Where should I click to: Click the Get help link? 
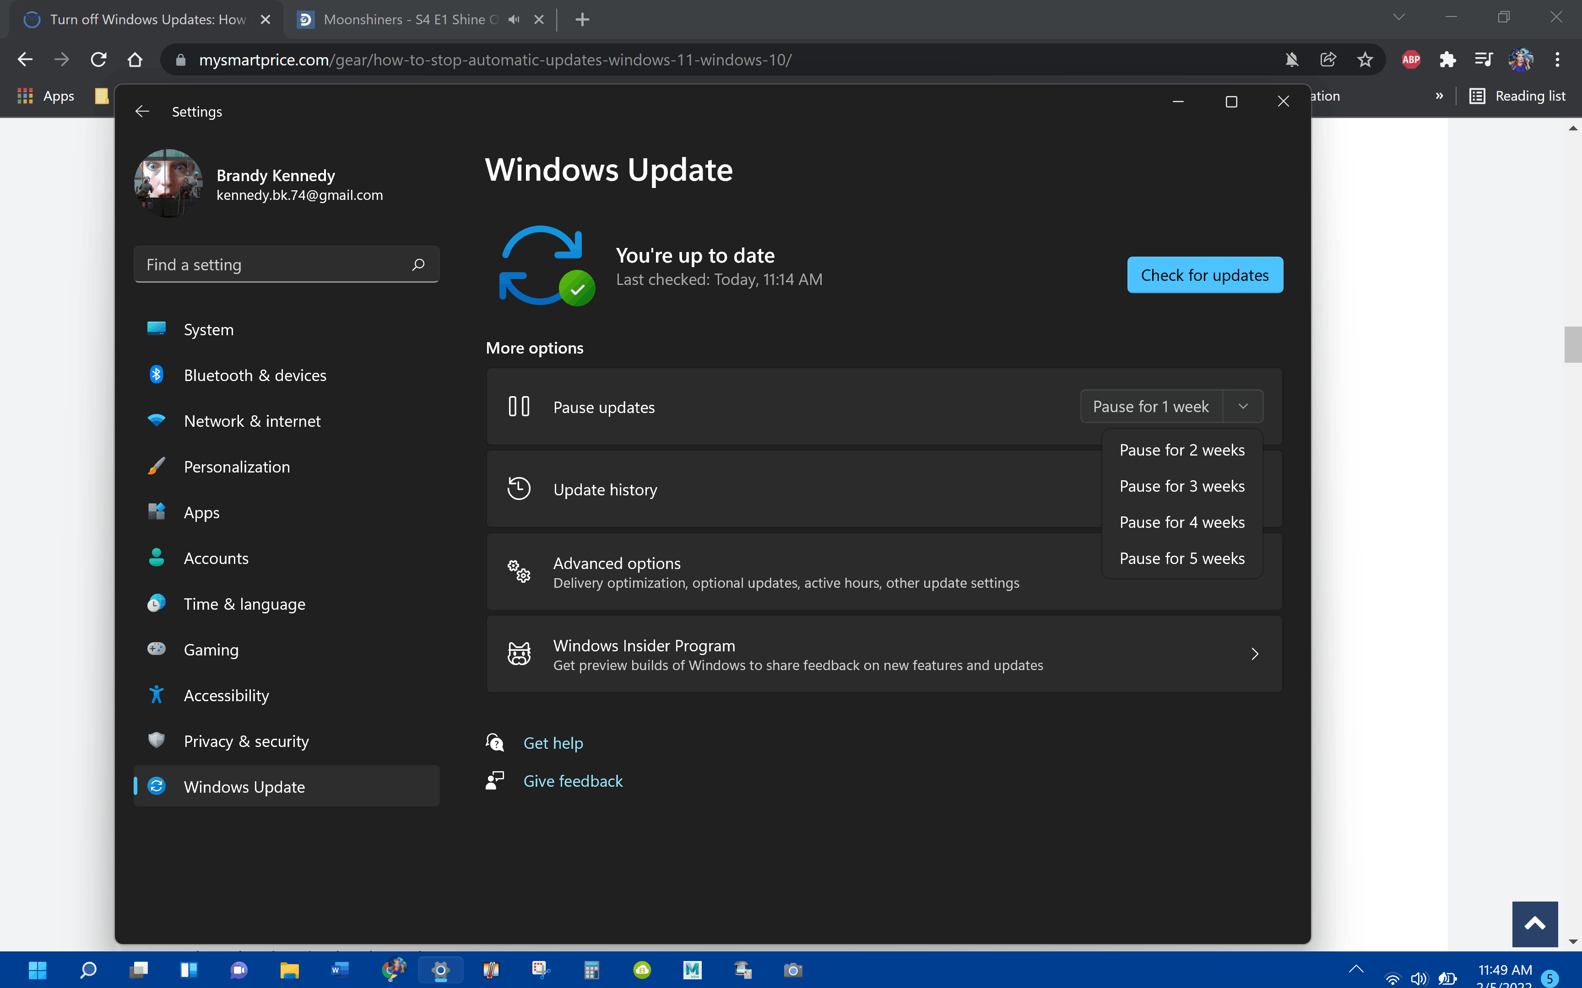pyautogui.click(x=553, y=743)
